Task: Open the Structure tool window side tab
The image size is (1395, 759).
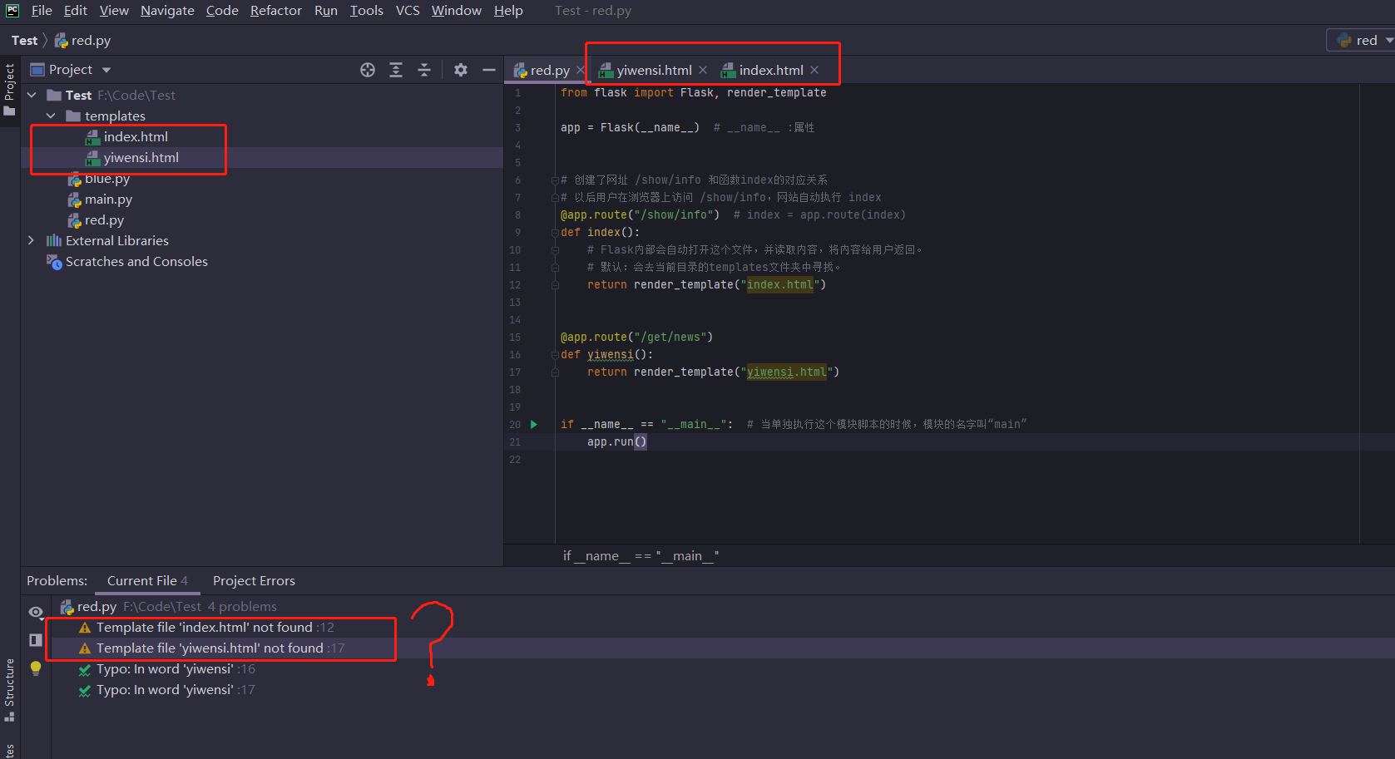Action: tap(10, 690)
